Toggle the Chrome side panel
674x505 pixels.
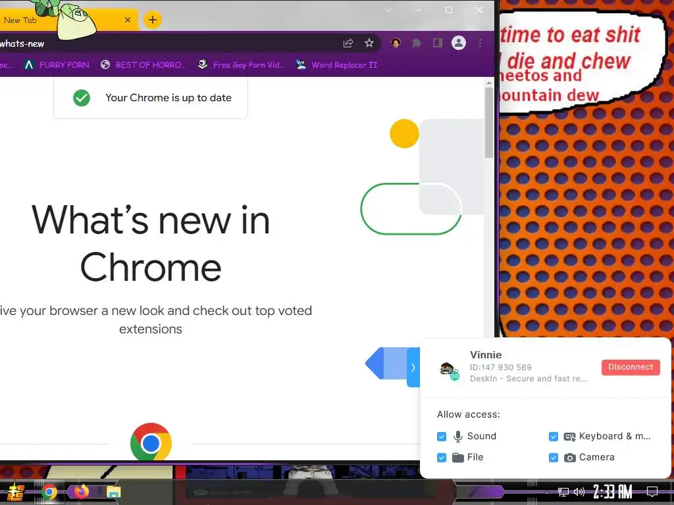[x=438, y=43]
